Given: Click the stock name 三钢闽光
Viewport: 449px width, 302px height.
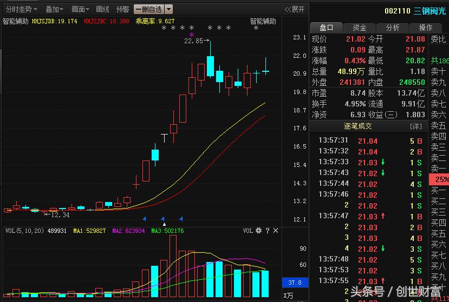Looking at the screenshot, I should [x=430, y=11].
